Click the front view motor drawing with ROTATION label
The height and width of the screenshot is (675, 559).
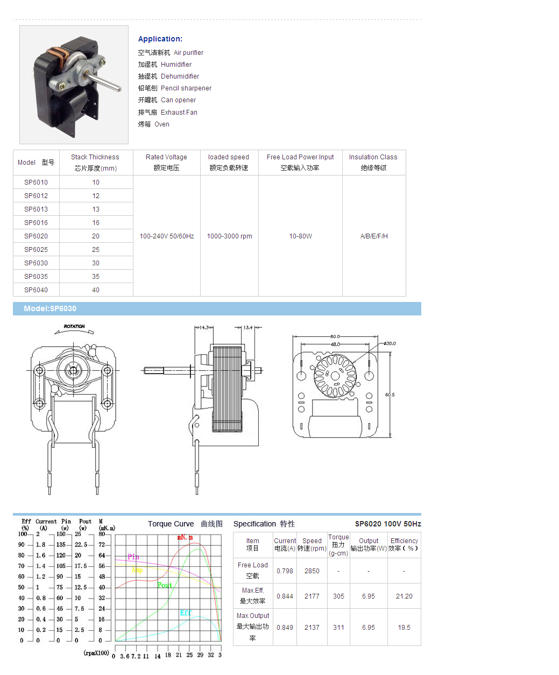[x=73, y=409]
